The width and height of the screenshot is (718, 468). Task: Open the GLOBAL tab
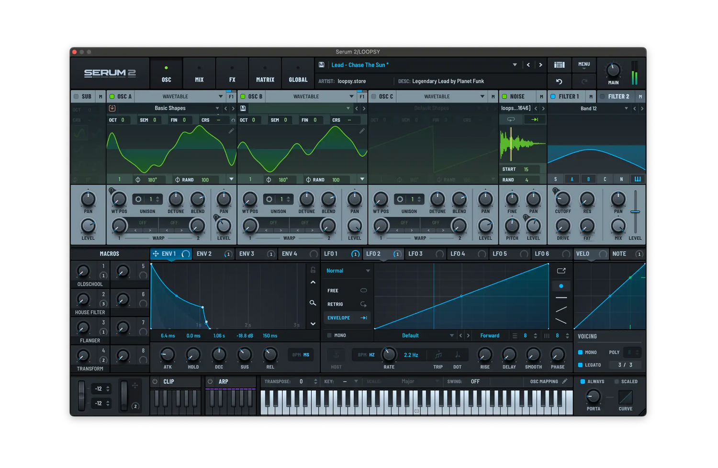[298, 73]
